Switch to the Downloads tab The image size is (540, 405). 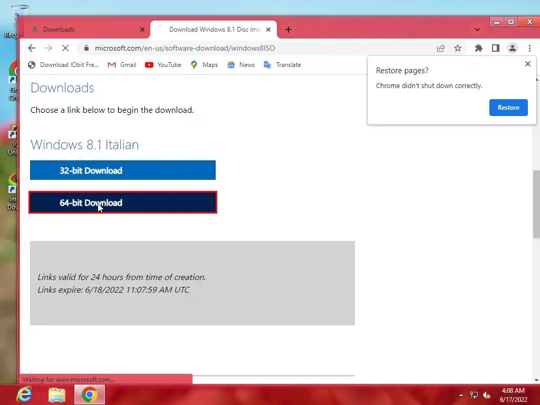86,30
